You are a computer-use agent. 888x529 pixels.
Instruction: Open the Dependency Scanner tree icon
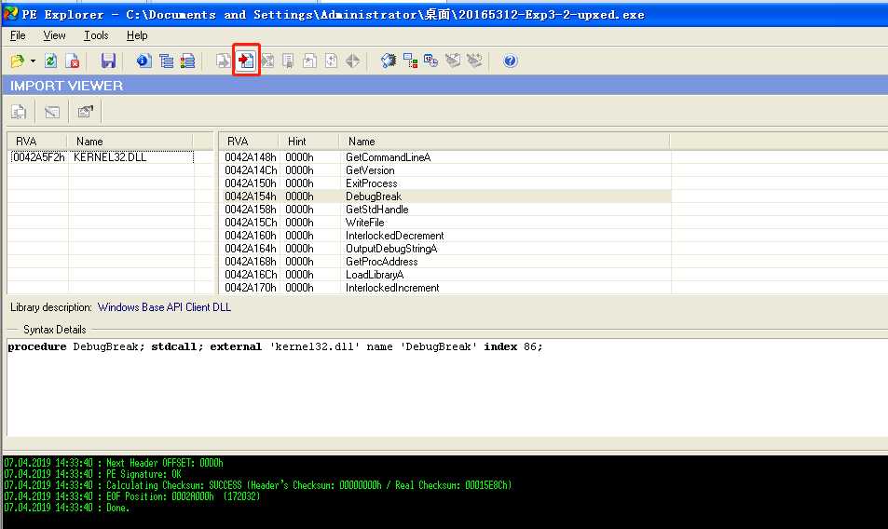[x=411, y=61]
